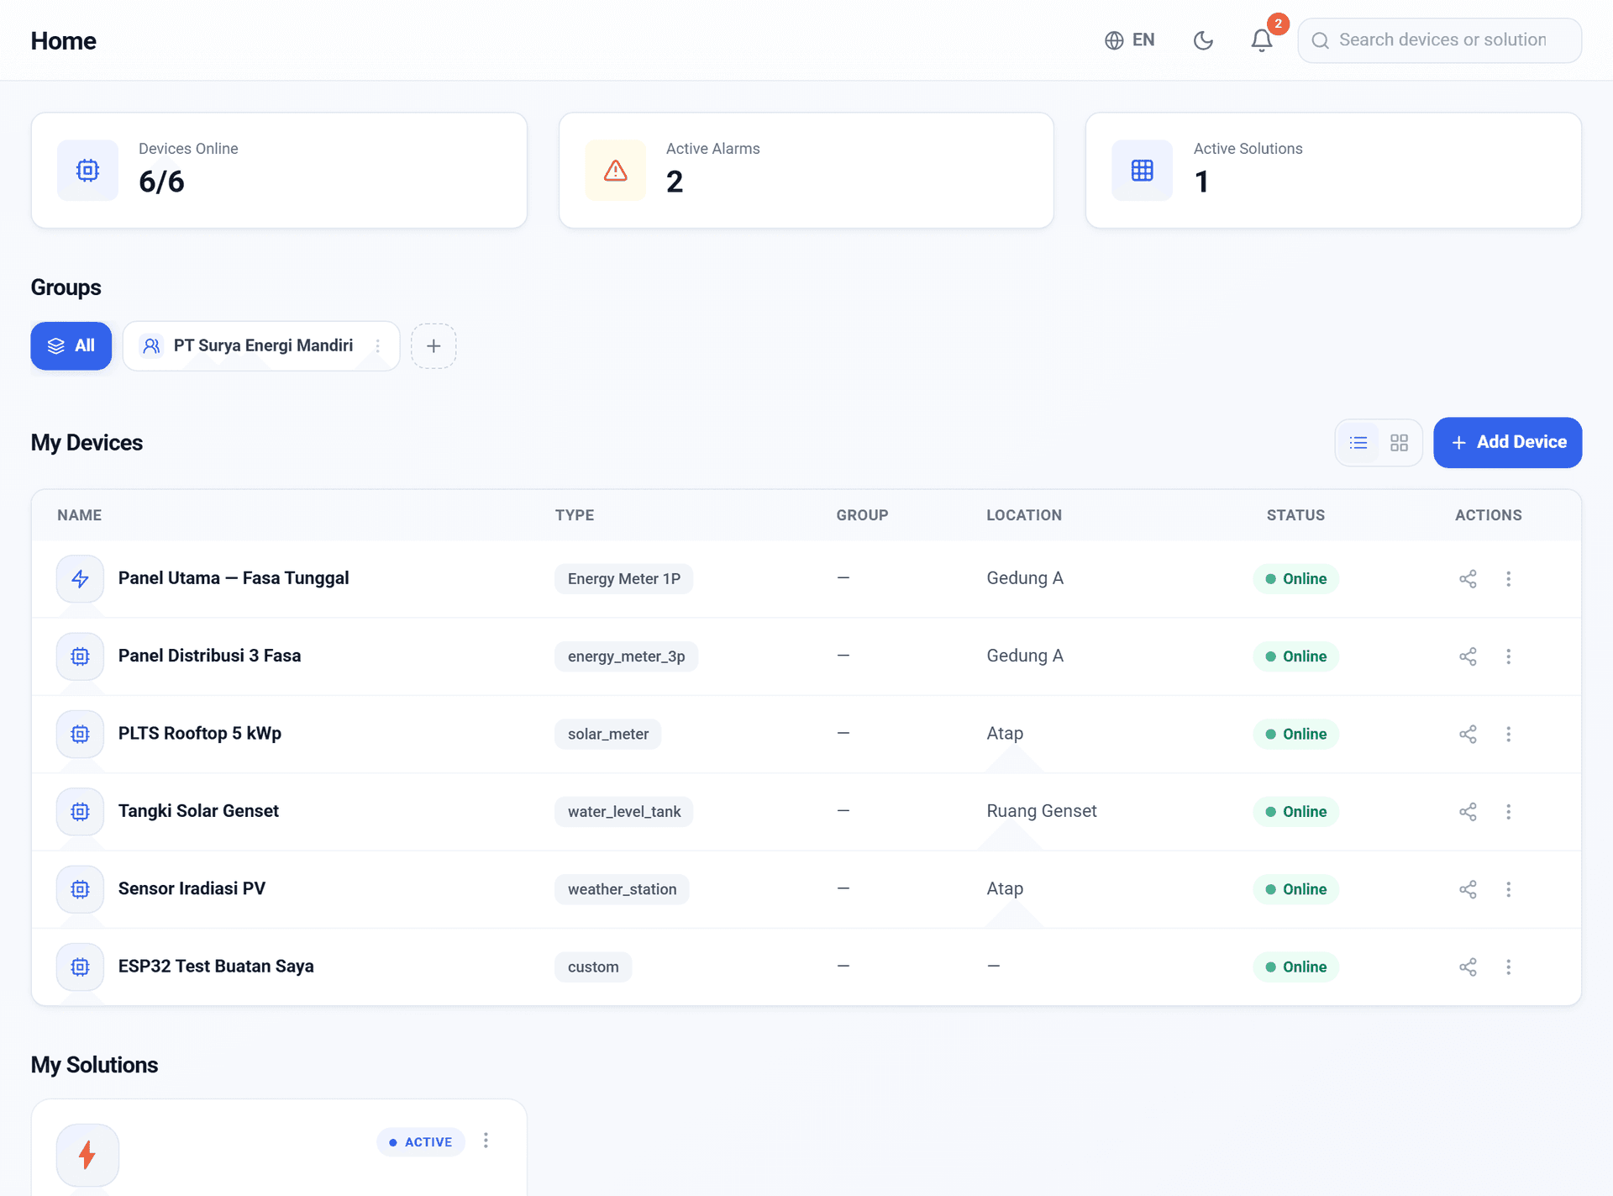This screenshot has height=1196, width=1613.
Task: Share the PLTS Rooftop 5 kWp device
Action: point(1468,734)
